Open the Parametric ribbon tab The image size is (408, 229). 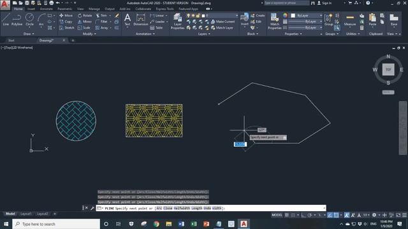(65, 9)
